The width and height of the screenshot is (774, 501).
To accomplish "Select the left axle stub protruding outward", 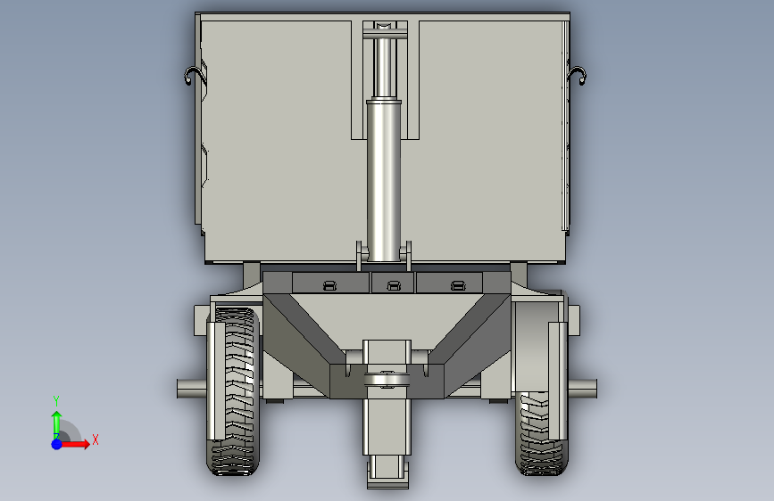I will click(192, 388).
